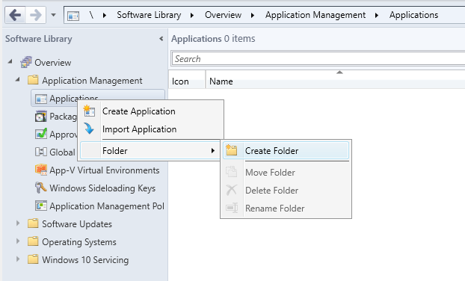The height and width of the screenshot is (281, 465).
Task: Open App-V Virtual Environments node
Action: pos(105,170)
